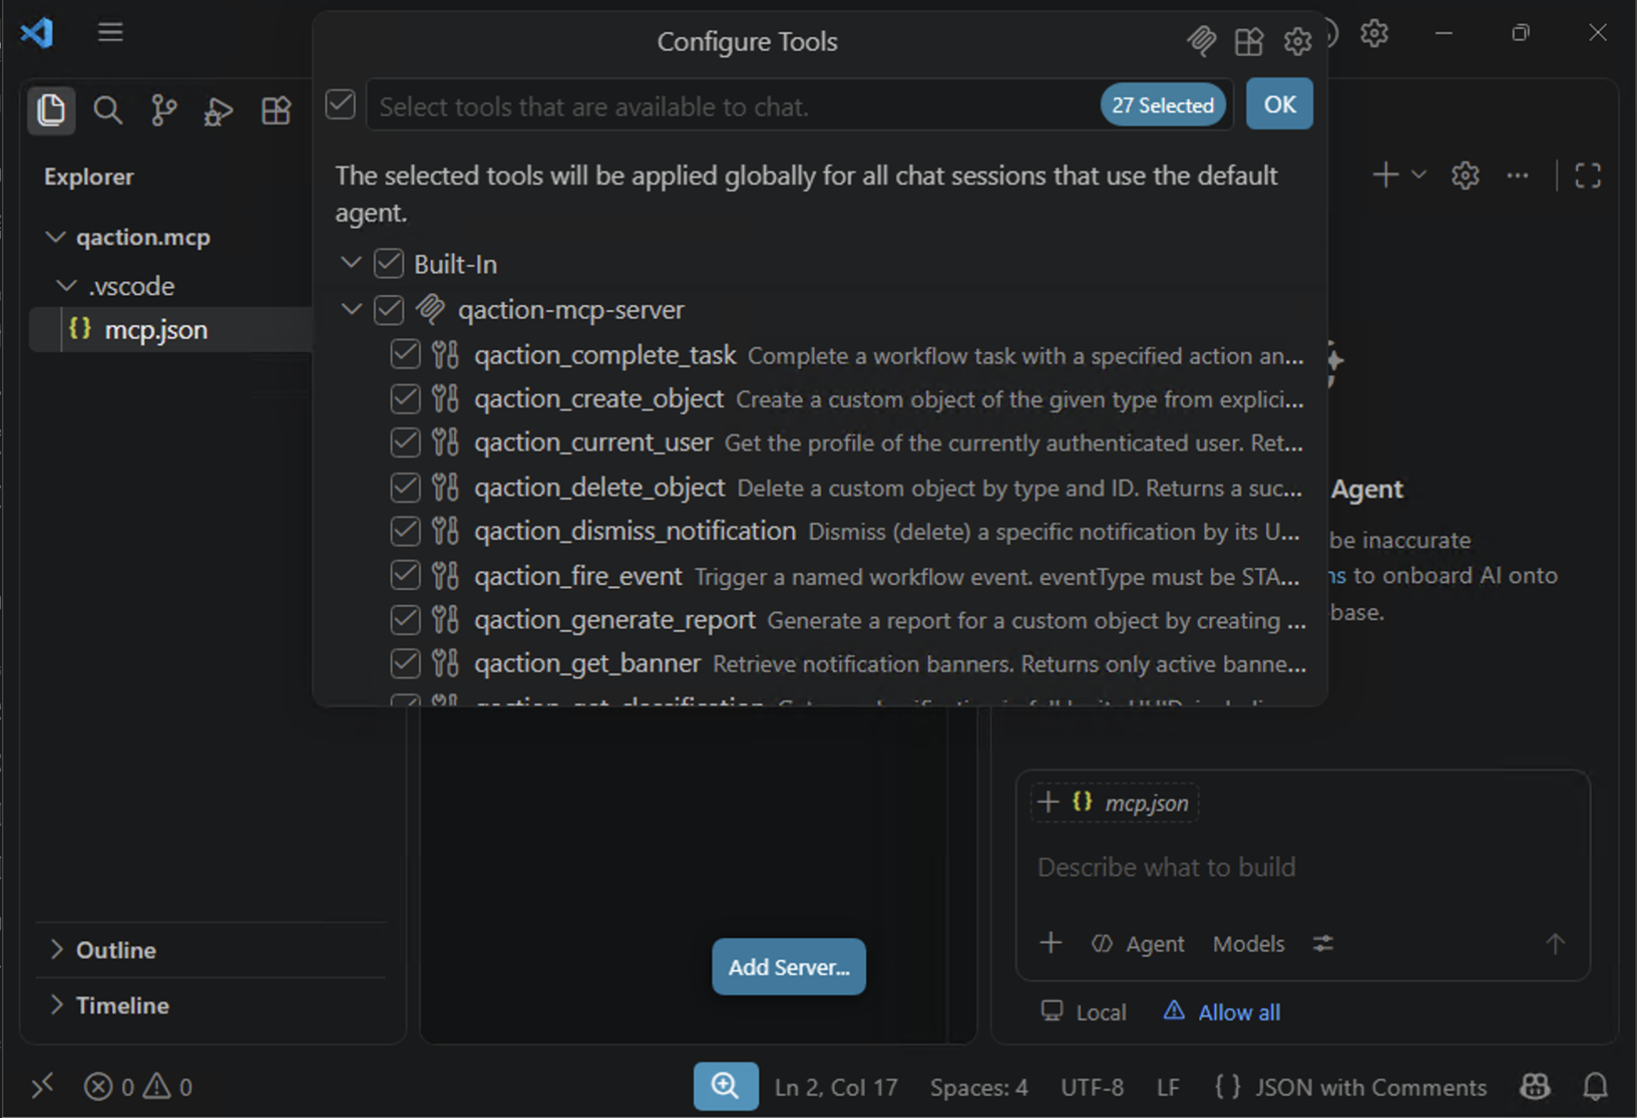Open the Search view icon
This screenshot has width=1637, height=1118.
coord(107,109)
